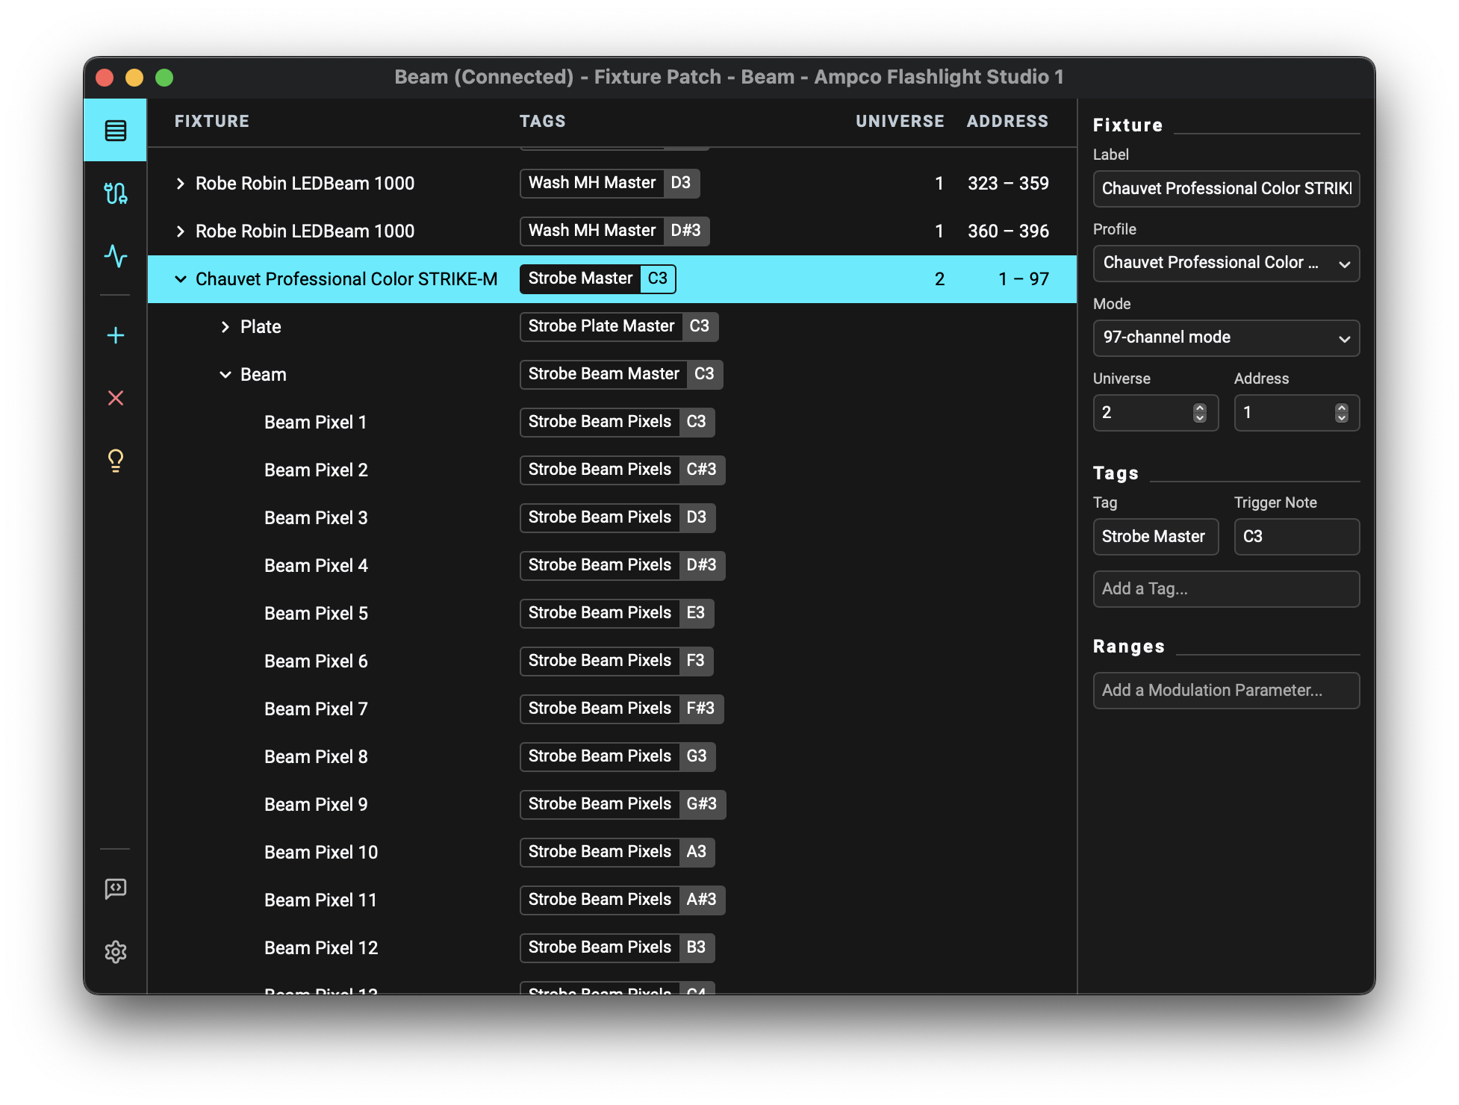Select the Beam Pixel 3 row
This screenshot has height=1105, width=1459.
612,518
